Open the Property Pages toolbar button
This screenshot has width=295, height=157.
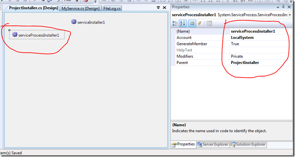[x=209, y=23]
